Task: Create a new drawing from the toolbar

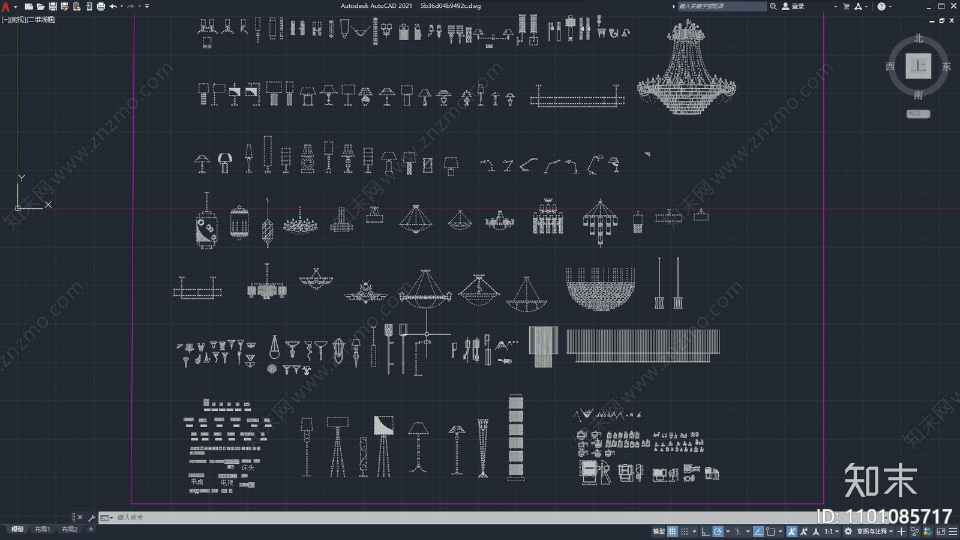Action: point(28,7)
